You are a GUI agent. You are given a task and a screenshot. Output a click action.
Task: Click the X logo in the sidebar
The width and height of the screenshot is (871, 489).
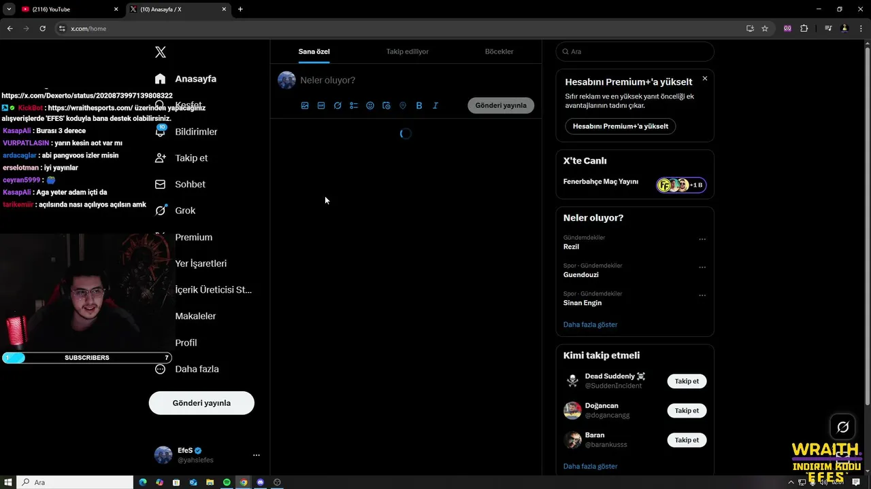click(x=161, y=52)
